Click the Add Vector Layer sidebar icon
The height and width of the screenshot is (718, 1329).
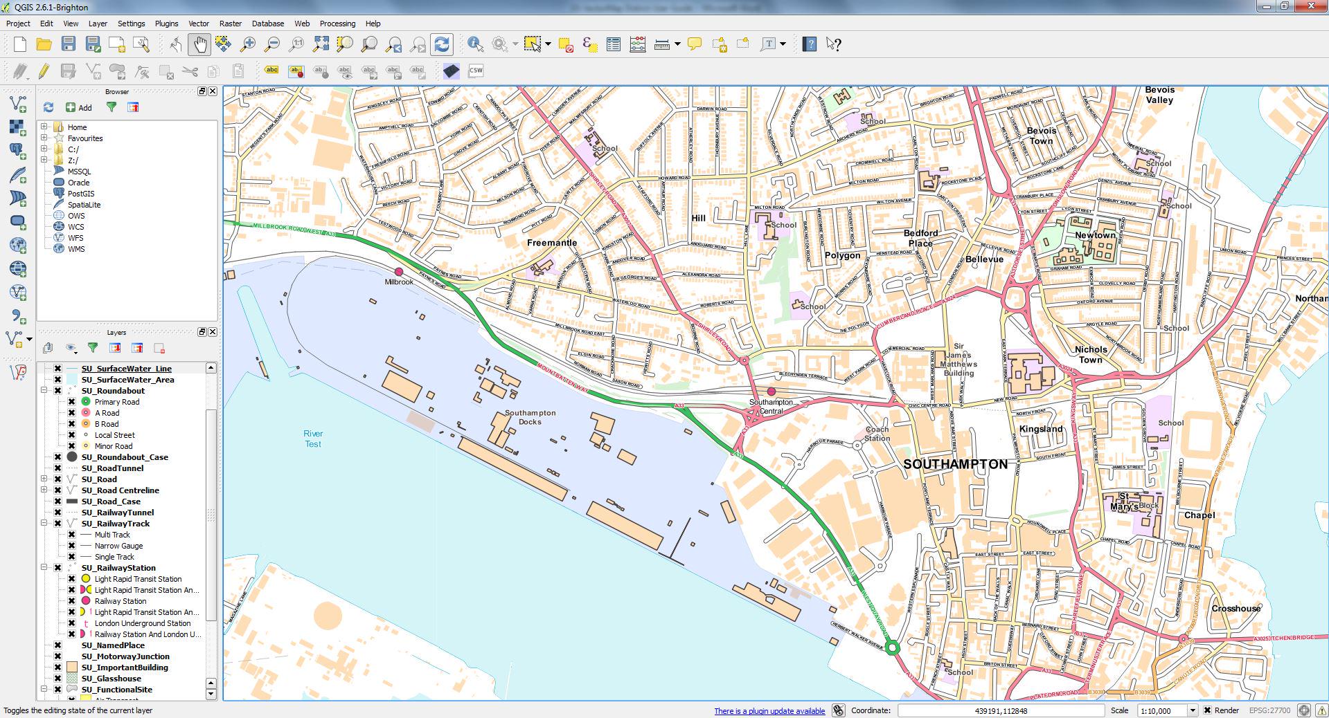coord(17,104)
